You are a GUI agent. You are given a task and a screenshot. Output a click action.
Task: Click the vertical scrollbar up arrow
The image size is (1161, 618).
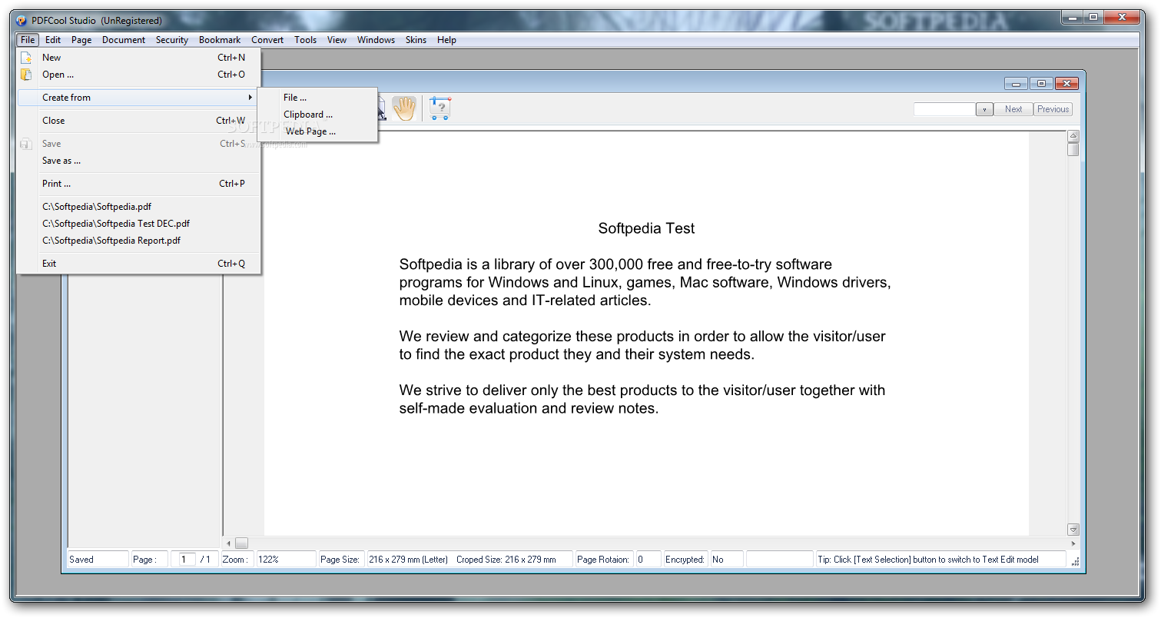coord(1073,136)
